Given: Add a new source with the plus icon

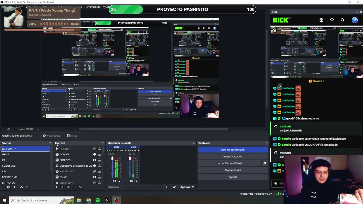Looking at the screenshot, I should point(56,187).
